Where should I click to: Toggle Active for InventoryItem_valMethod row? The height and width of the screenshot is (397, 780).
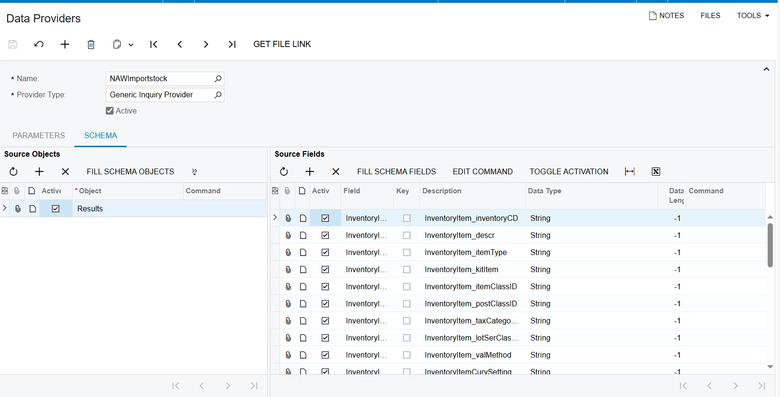click(325, 355)
